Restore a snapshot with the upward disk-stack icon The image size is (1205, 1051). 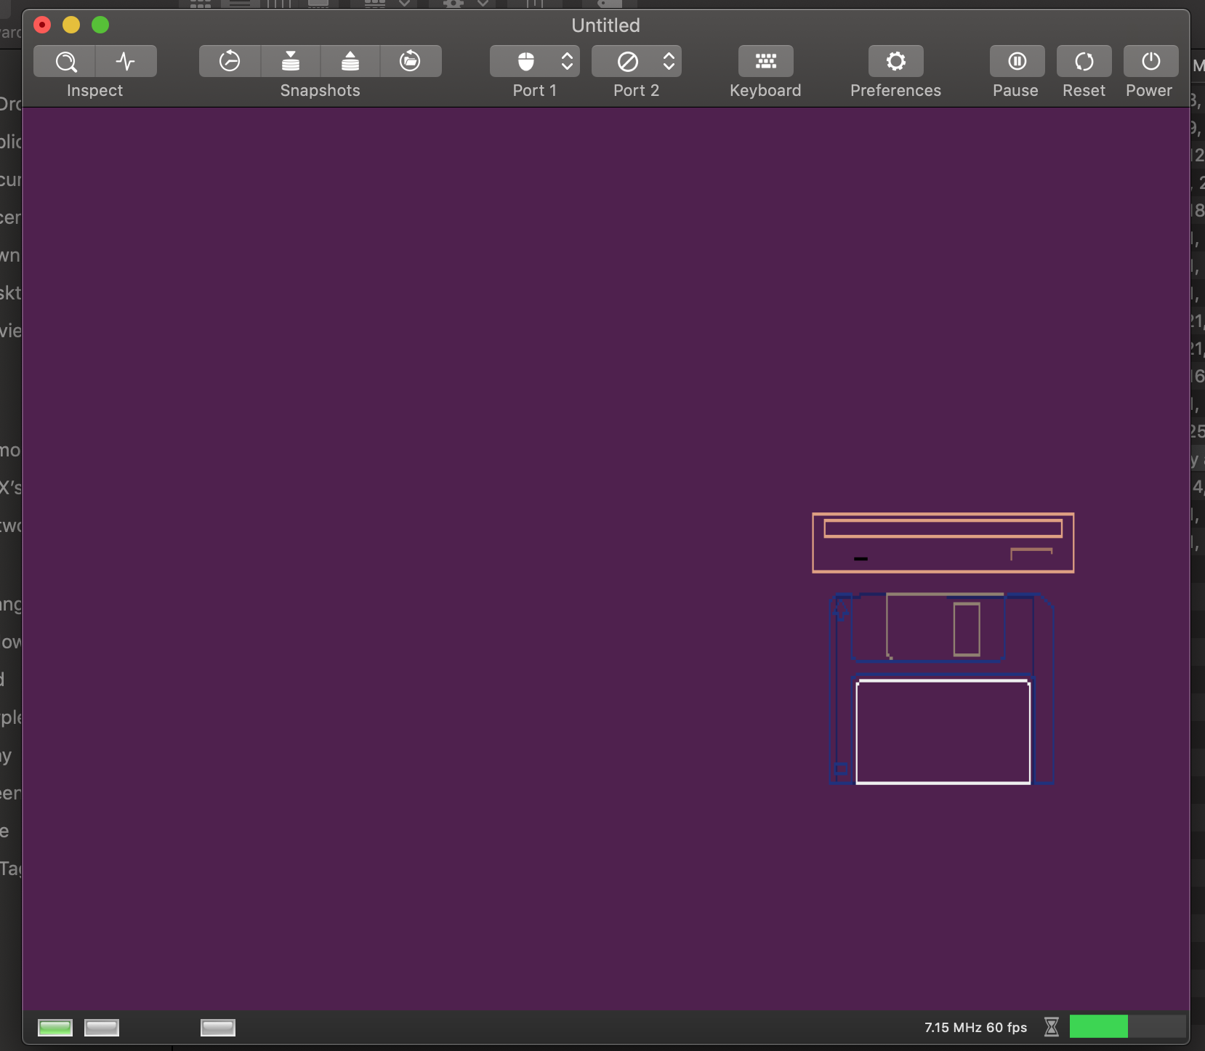[x=350, y=62]
